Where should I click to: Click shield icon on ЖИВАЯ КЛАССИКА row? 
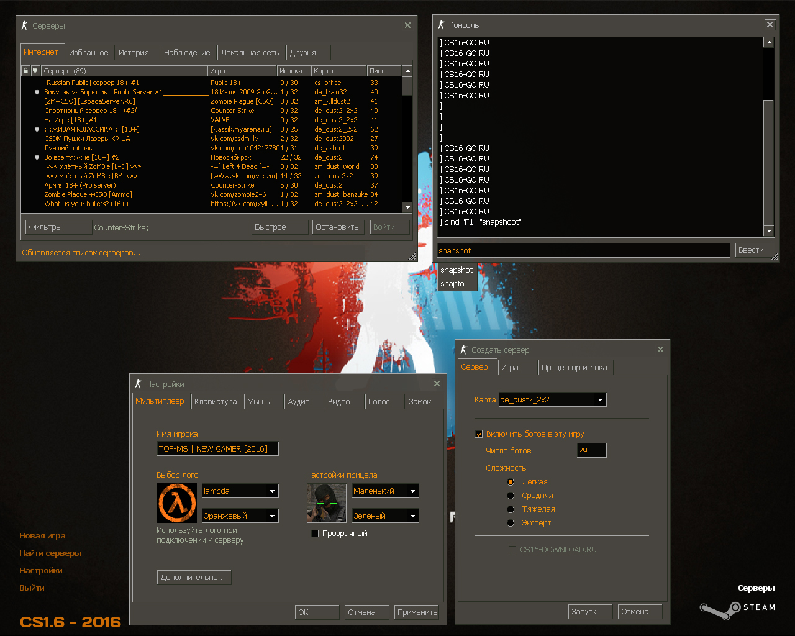coord(37,129)
